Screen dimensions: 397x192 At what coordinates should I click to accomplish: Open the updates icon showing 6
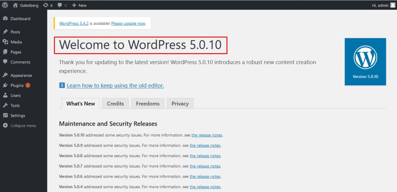pos(46,5)
